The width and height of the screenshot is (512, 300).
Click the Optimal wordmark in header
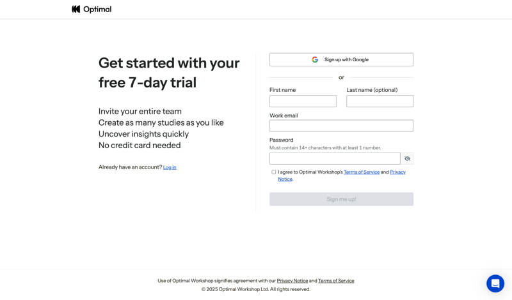click(x=97, y=9)
